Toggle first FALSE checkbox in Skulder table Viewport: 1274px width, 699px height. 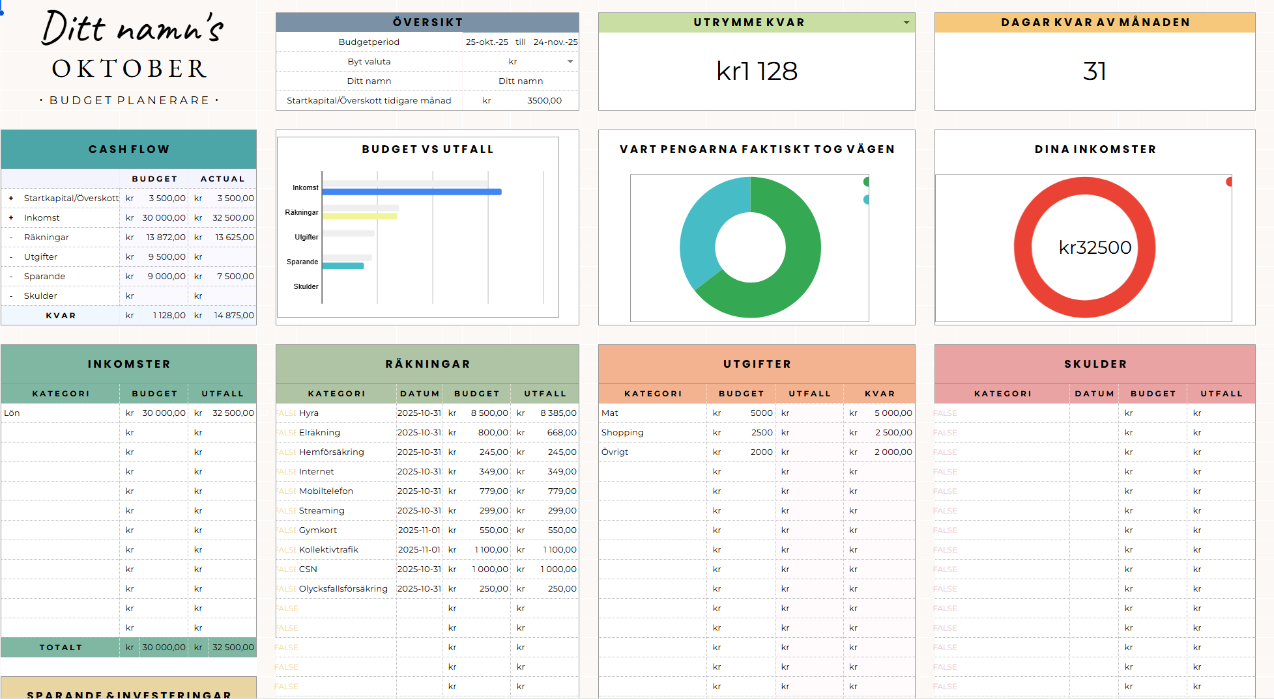click(x=945, y=413)
